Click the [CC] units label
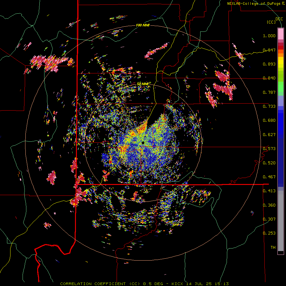Viewport: 286px width, 286px height. point(271,22)
